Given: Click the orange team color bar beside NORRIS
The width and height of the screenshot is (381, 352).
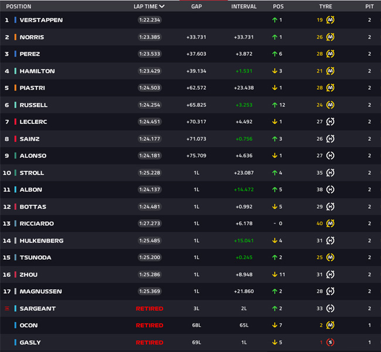Looking at the screenshot, I should [15, 37].
